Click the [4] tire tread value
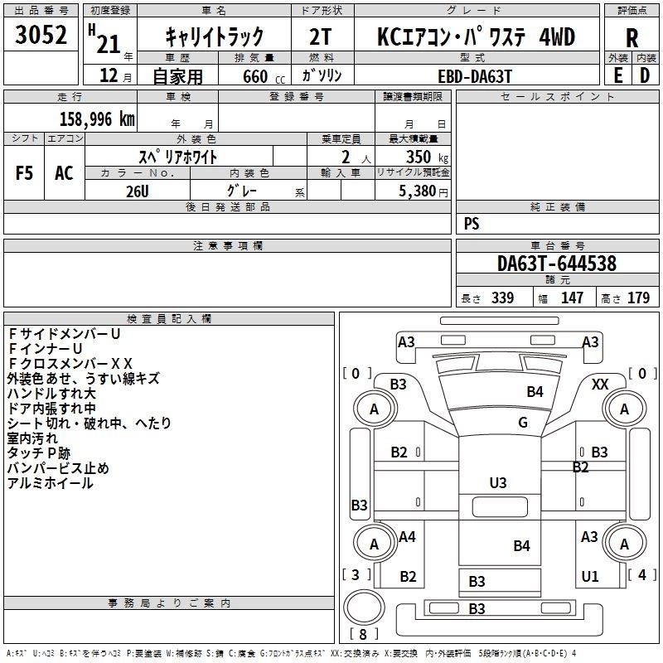 click(x=641, y=574)
